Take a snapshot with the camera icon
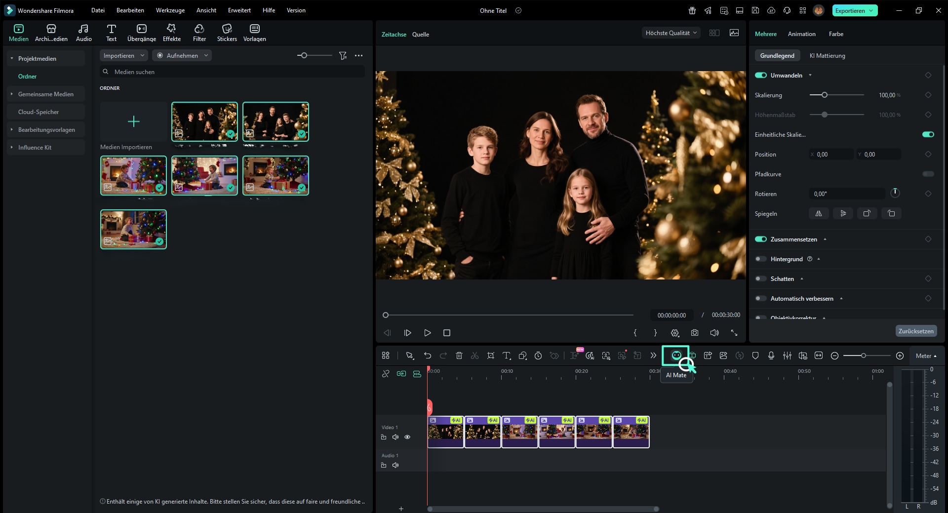 pyautogui.click(x=695, y=333)
